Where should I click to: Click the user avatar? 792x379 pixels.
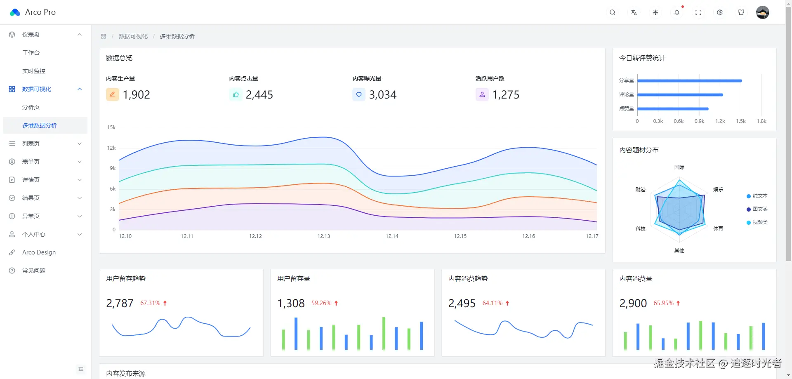[762, 12]
